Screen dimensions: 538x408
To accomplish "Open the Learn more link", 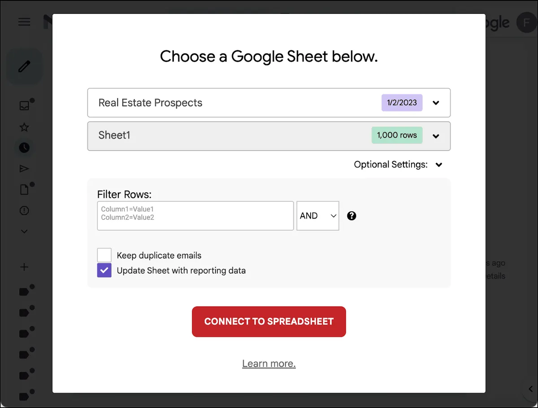I will [x=269, y=364].
